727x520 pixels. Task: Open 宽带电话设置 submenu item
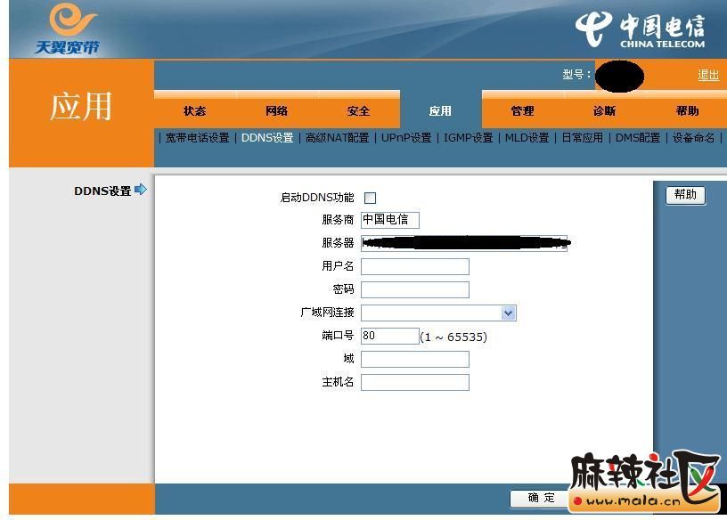point(197,138)
